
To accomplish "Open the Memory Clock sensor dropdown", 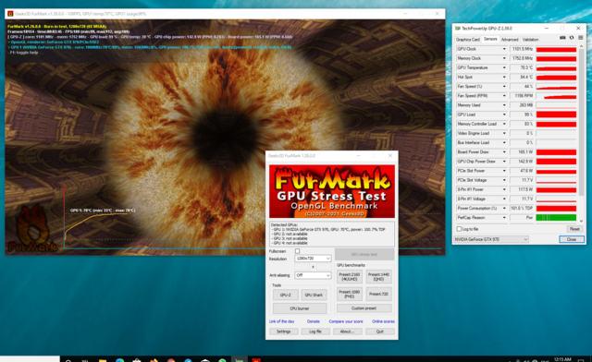I will [x=504, y=58].
